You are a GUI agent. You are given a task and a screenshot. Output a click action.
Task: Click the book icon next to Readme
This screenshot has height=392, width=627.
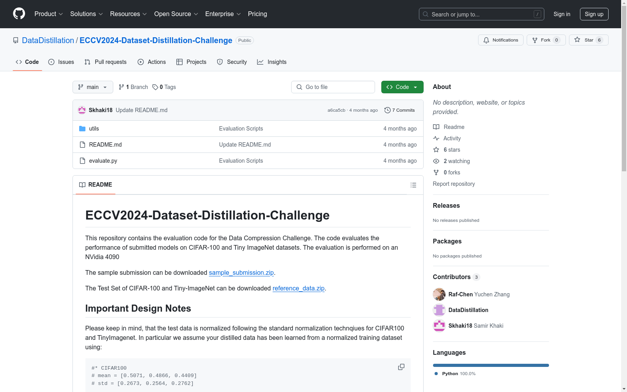click(436, 127)
